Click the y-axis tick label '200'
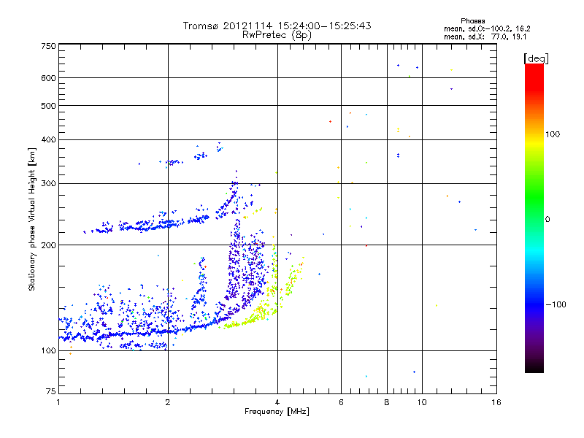Viewport: 584px width, 438px height. [48, 245]
